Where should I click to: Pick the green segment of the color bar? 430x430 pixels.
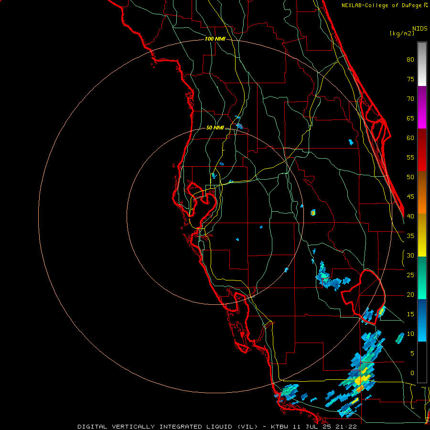[422, 278]
